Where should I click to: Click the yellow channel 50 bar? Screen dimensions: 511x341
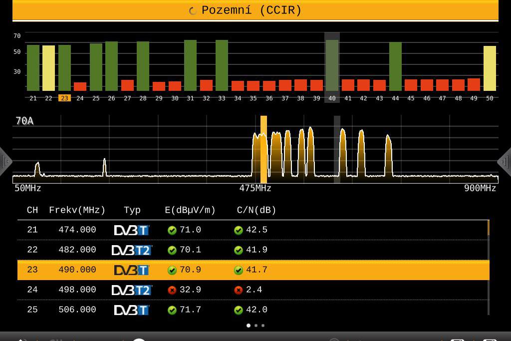(x=490, y=68)
